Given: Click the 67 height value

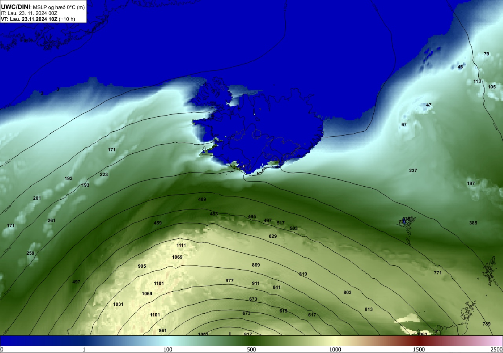Looking at the screenshot, I should [x=404, y=125].
